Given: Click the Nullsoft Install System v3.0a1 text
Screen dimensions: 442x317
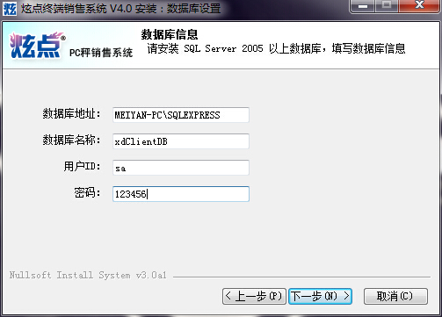Looking at the screenshot, I should (88, 275).
